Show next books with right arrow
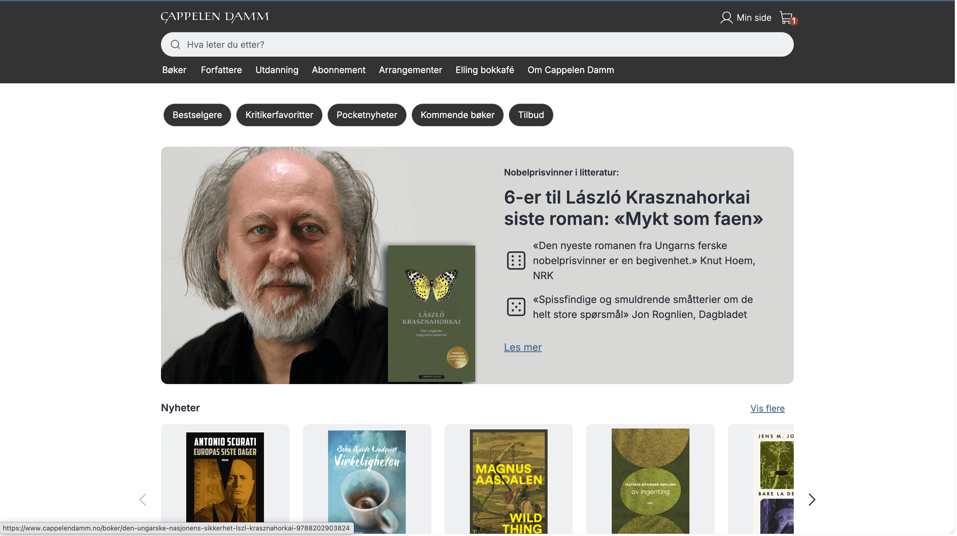957x536 pixels. [812, 500]
